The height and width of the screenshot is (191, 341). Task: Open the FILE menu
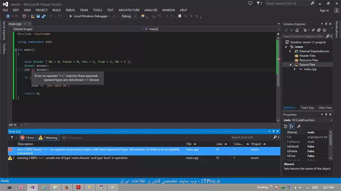(5, 10)
